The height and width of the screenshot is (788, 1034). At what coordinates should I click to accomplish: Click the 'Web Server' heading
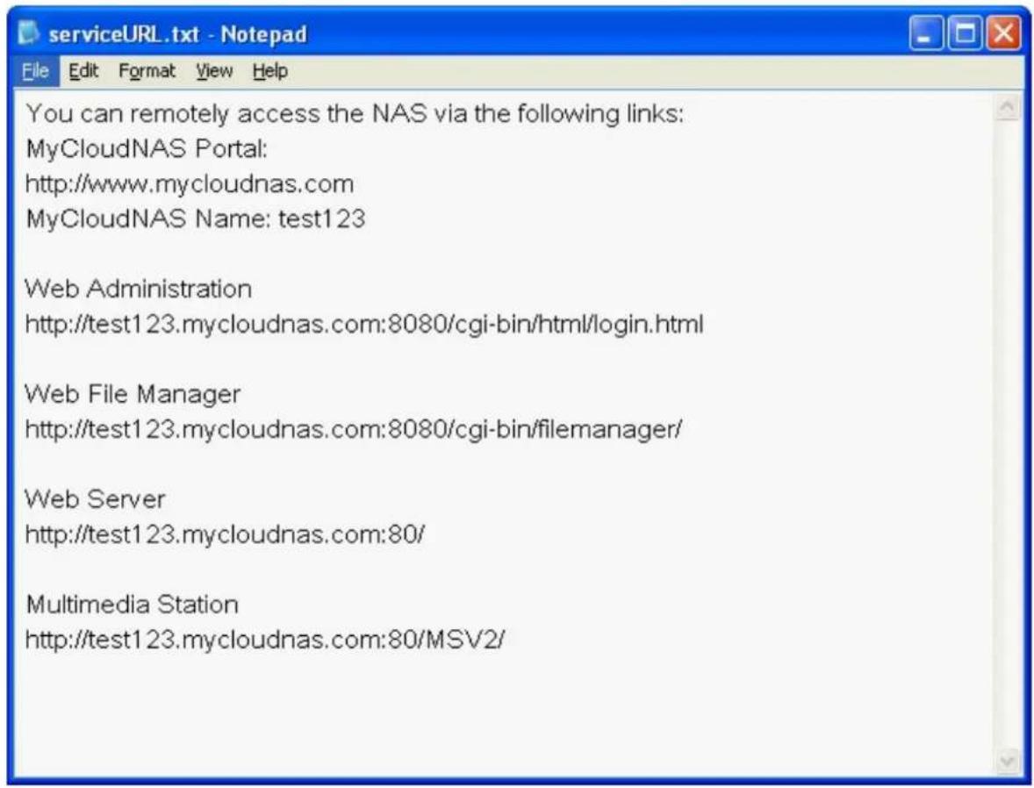95,499
